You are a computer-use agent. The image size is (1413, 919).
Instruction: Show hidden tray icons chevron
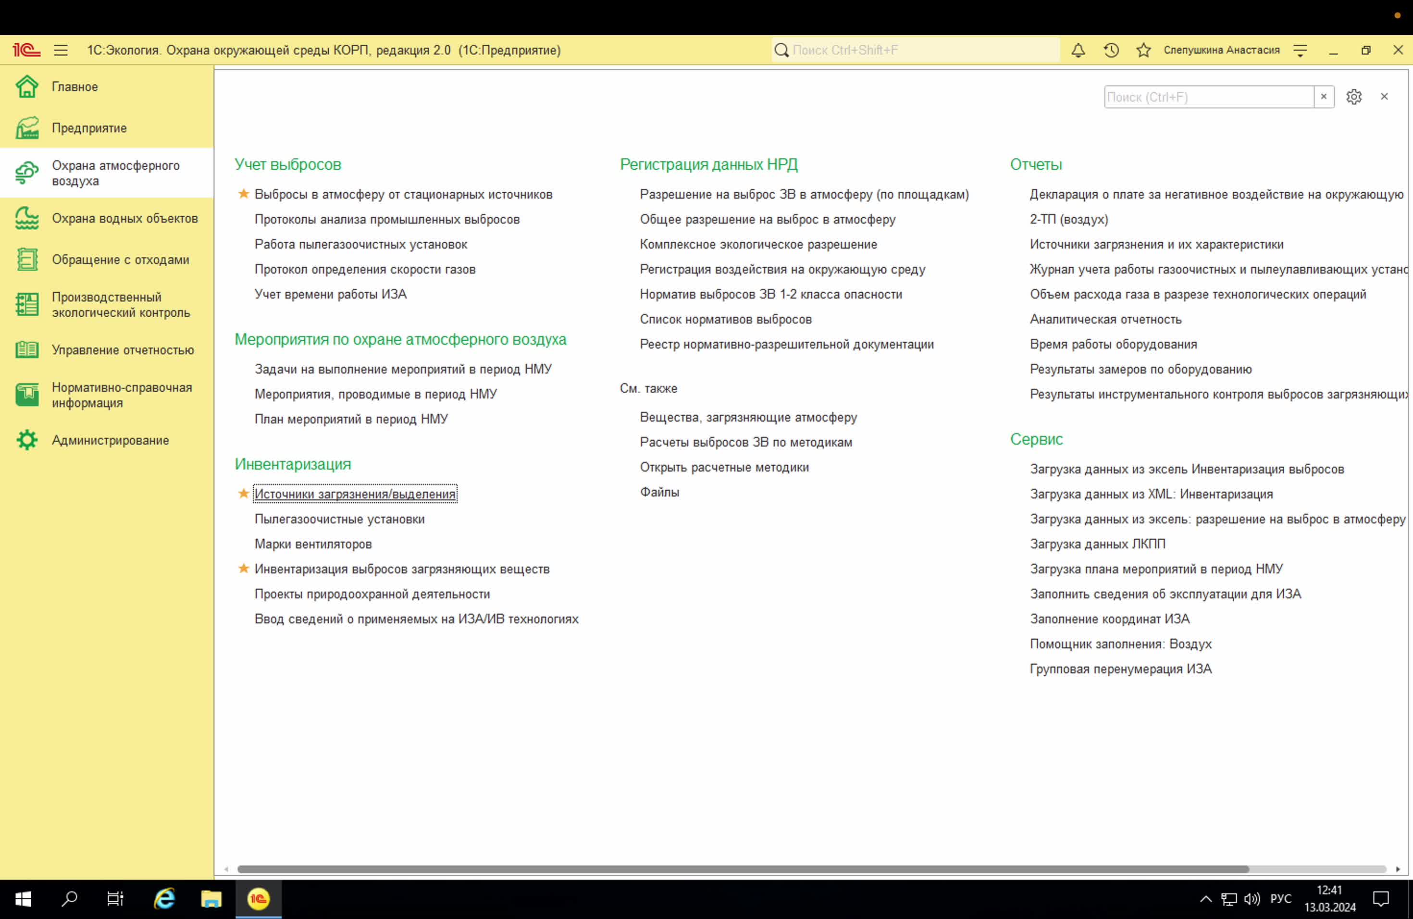click(1205, 899)
